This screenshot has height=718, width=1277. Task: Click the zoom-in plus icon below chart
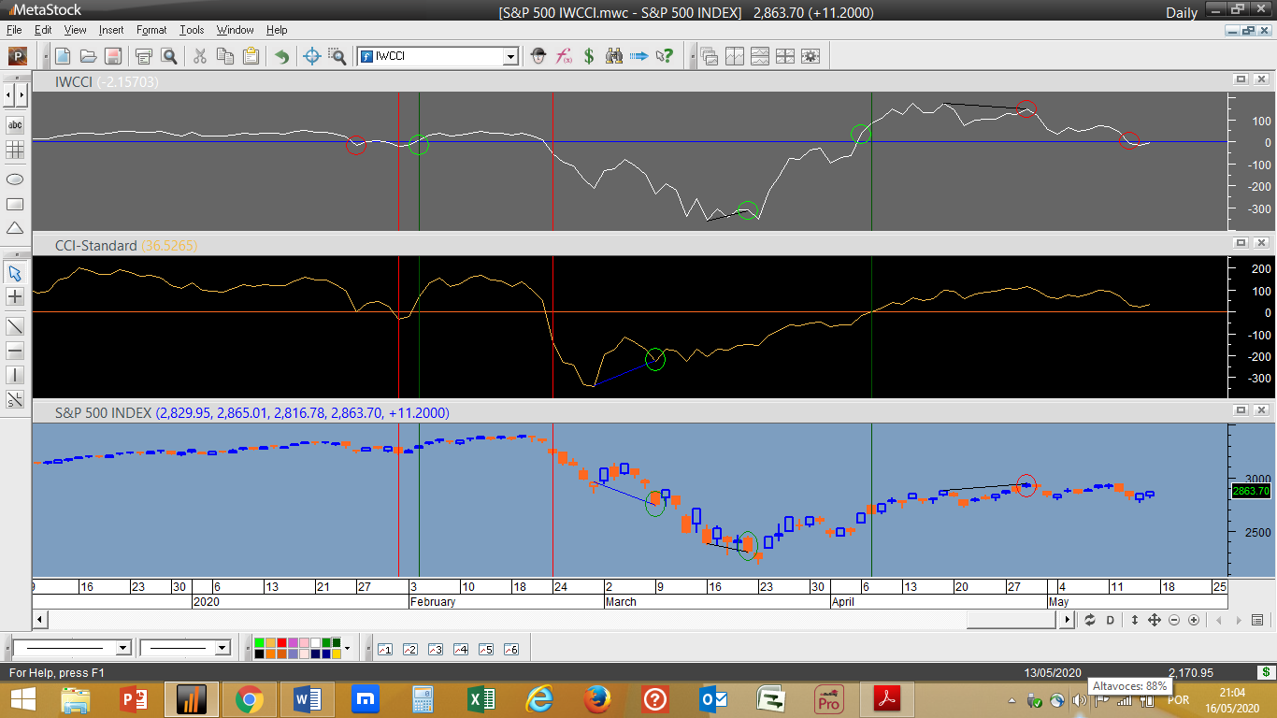point(1194,620)
